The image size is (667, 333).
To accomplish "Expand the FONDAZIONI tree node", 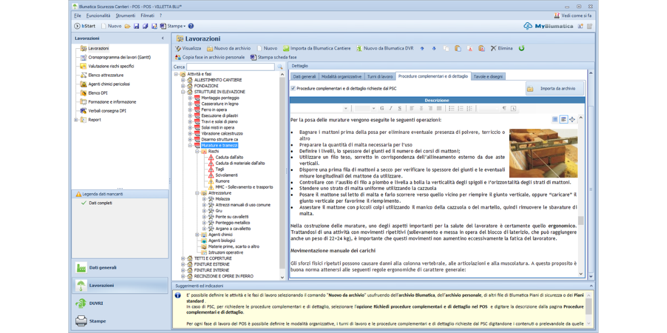I will click(x=183, y=86).
